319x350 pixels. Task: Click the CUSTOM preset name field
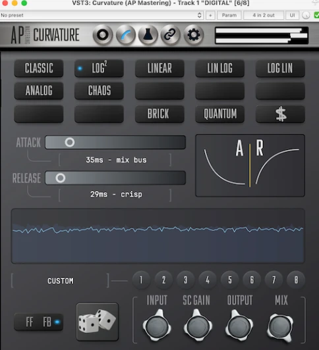(x=61, y=280)
